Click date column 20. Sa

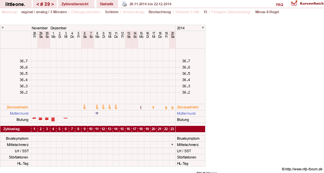click(172, 35)
